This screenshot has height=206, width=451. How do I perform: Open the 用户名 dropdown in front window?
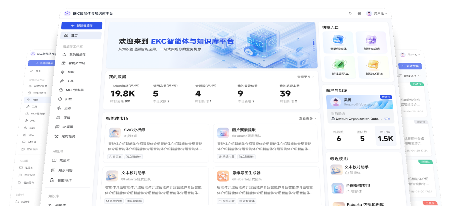pyautogui.click(x=377, y=14)
